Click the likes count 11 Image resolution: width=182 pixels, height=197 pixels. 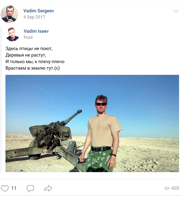coord(14,188)
